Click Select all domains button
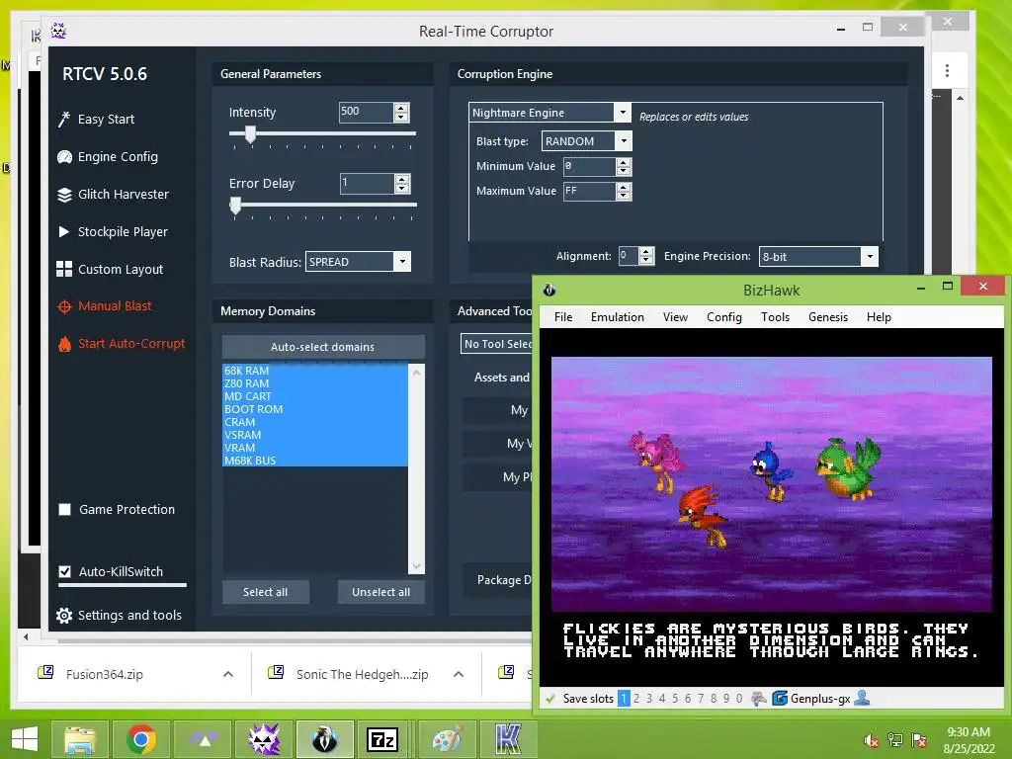 click(x=265, y=592)
